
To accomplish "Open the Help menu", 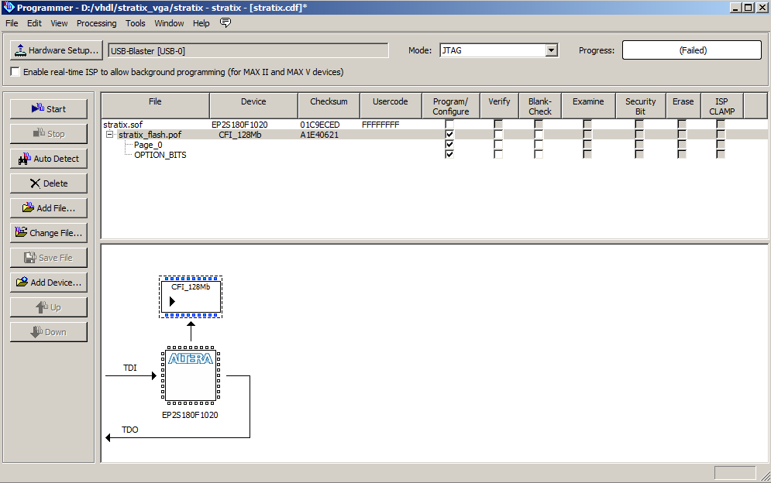I will (201, 23).
